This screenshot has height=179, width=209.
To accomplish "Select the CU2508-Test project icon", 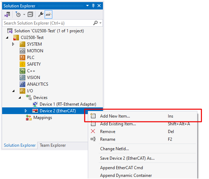I will pos(16,38).
